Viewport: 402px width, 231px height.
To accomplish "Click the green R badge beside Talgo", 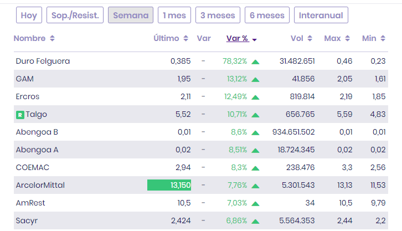I will (20, 115).
